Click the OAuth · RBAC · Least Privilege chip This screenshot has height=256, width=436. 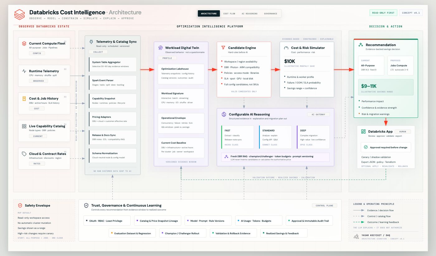click(107, 221)
